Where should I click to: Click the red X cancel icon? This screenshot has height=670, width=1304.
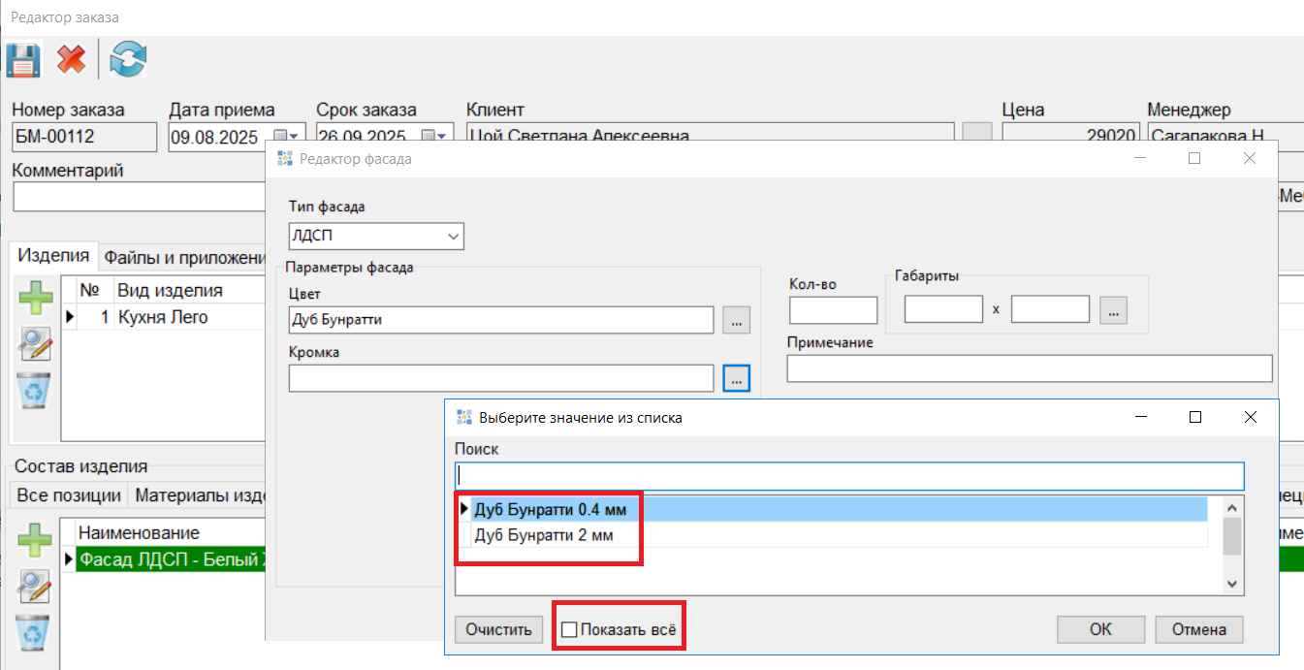71,60
